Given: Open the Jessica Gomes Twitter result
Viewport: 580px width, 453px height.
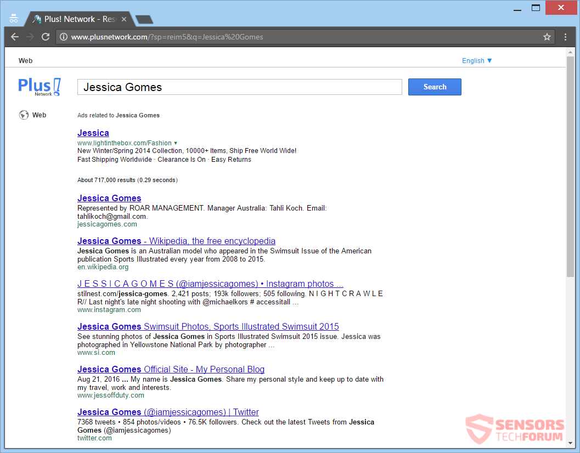Looking at the screenshot, I should click(168, 412).
